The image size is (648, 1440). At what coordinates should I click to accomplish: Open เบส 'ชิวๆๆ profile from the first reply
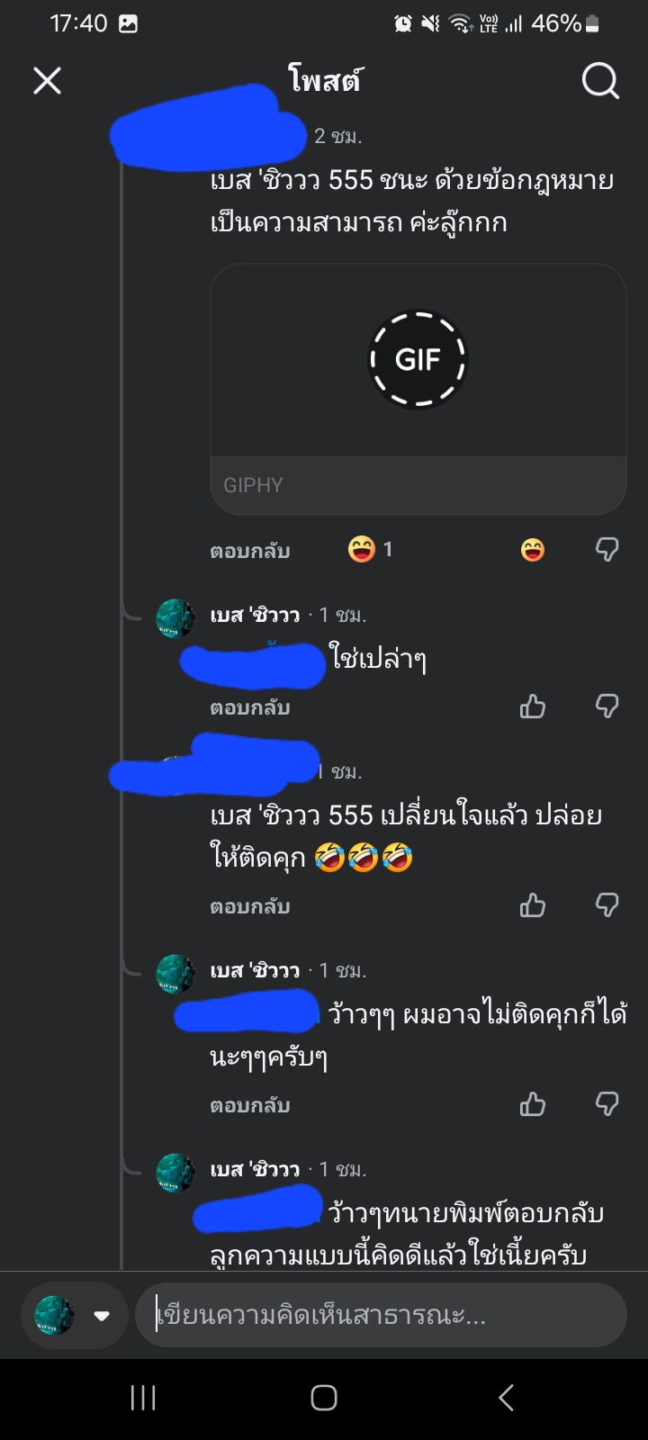255,616
